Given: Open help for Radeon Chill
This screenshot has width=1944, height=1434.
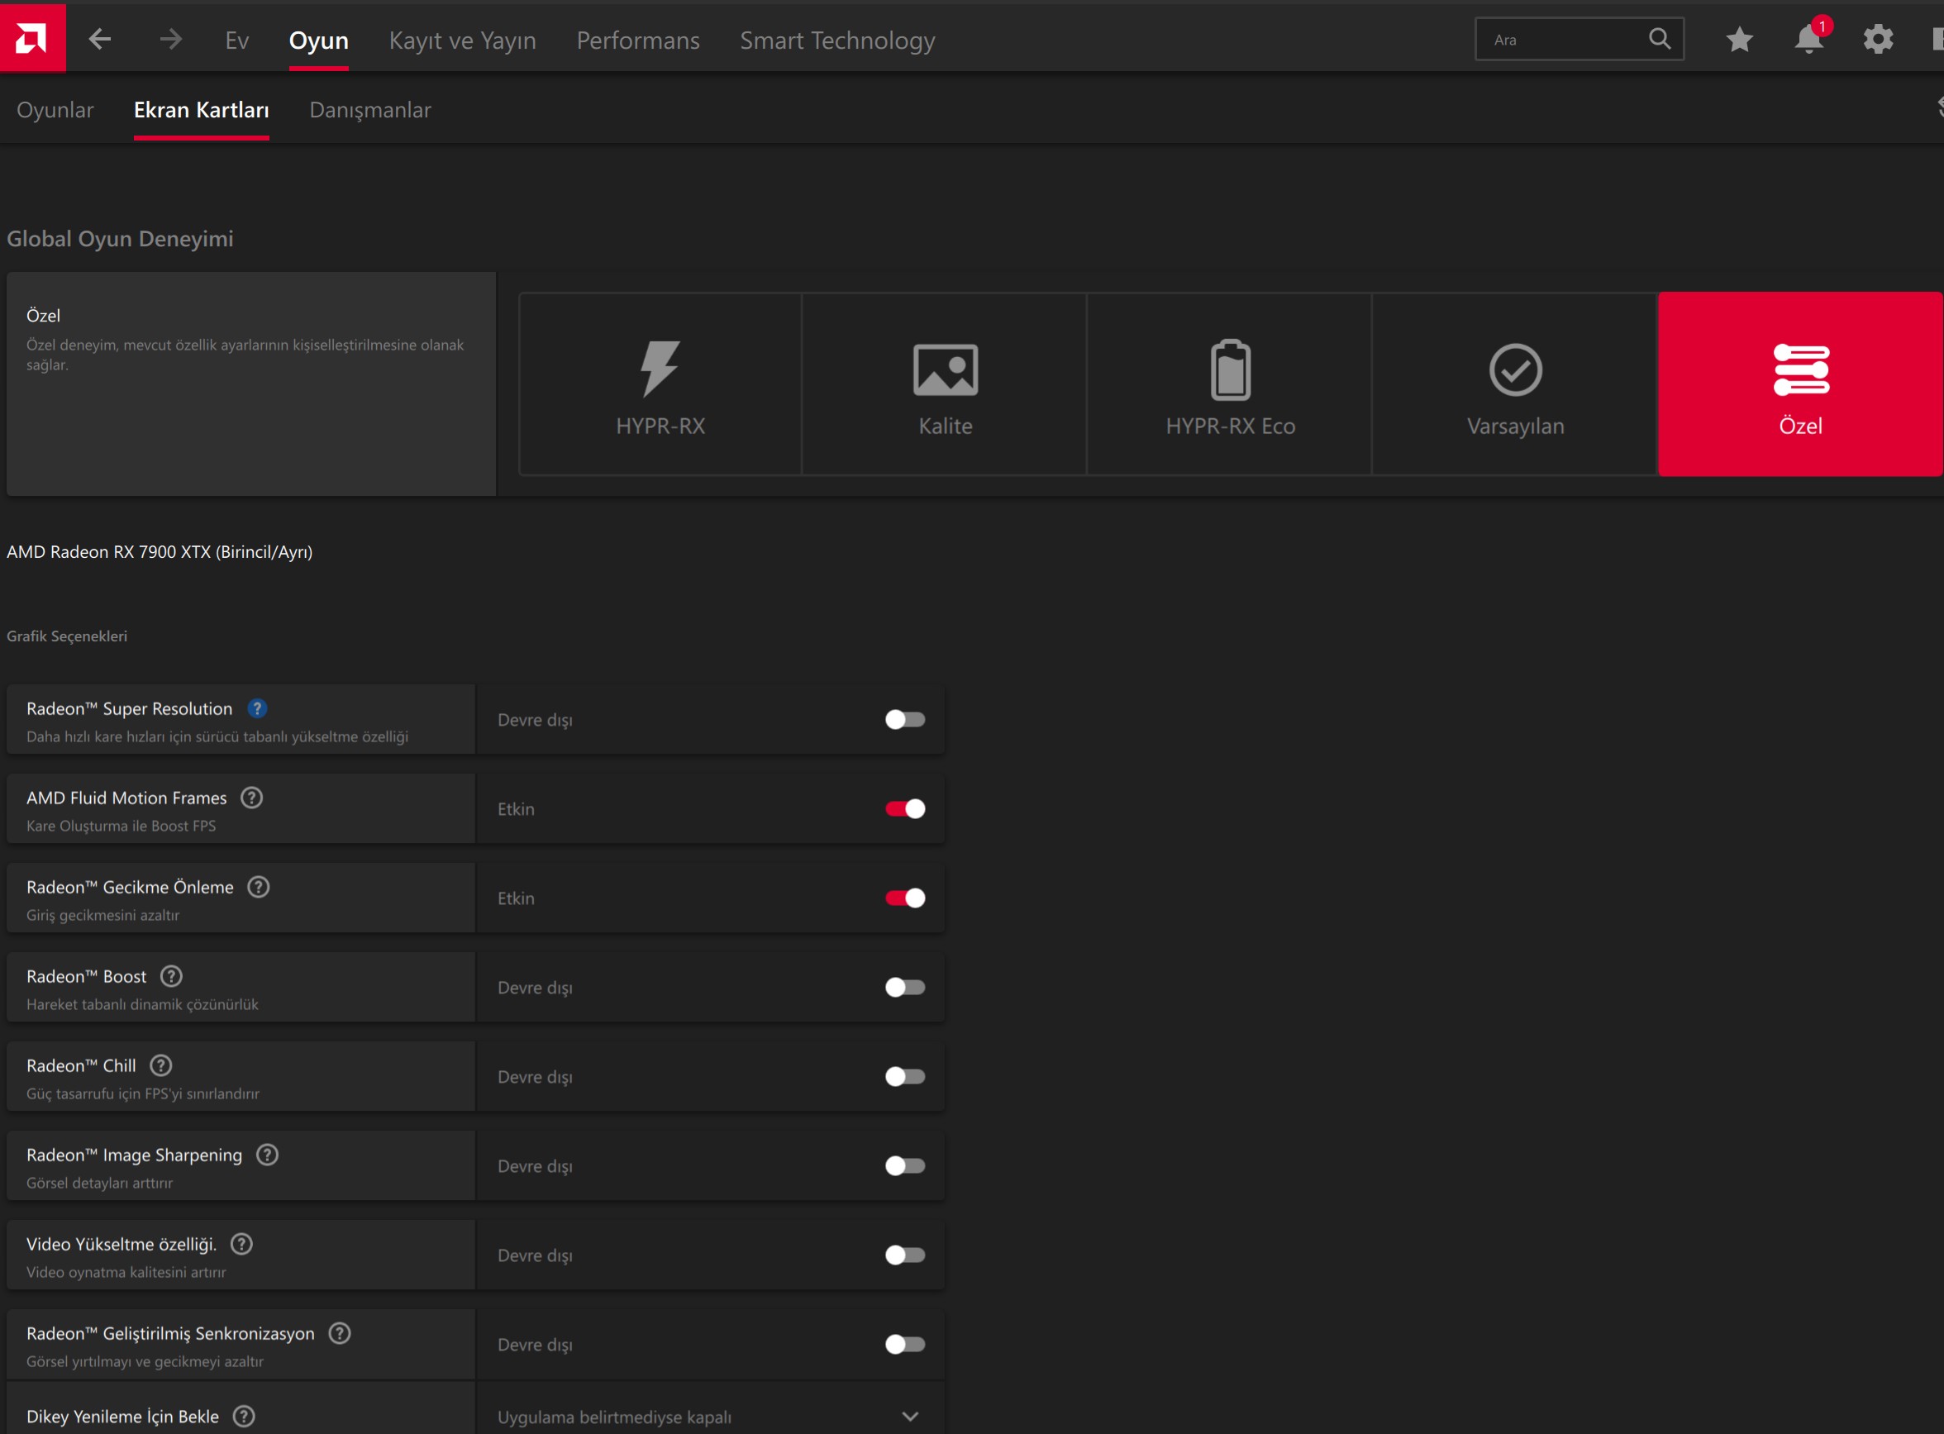Looking at the screenshot, I should tap(161, 1065).
